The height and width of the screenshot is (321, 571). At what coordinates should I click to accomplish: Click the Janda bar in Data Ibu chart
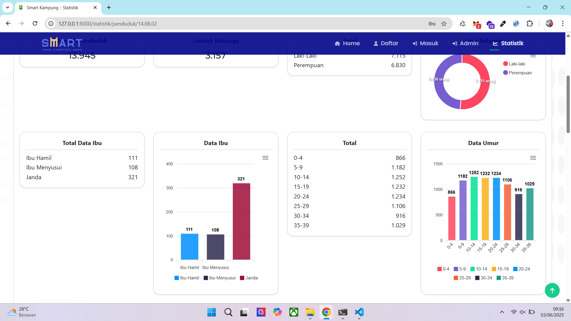click(x=241, y=221)
